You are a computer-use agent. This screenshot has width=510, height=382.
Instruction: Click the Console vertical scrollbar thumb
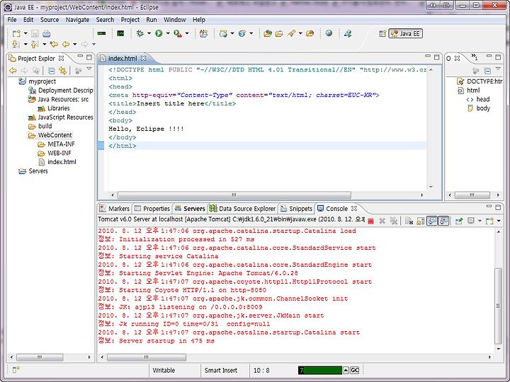coord(498,306)
